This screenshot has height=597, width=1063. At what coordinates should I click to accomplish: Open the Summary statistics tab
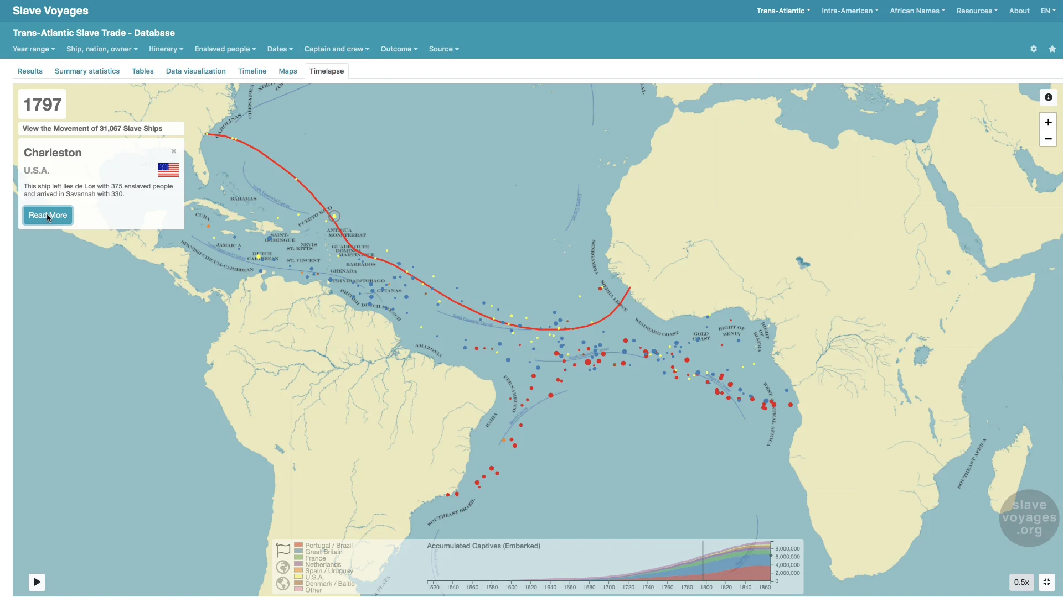[x=87, y=71]
